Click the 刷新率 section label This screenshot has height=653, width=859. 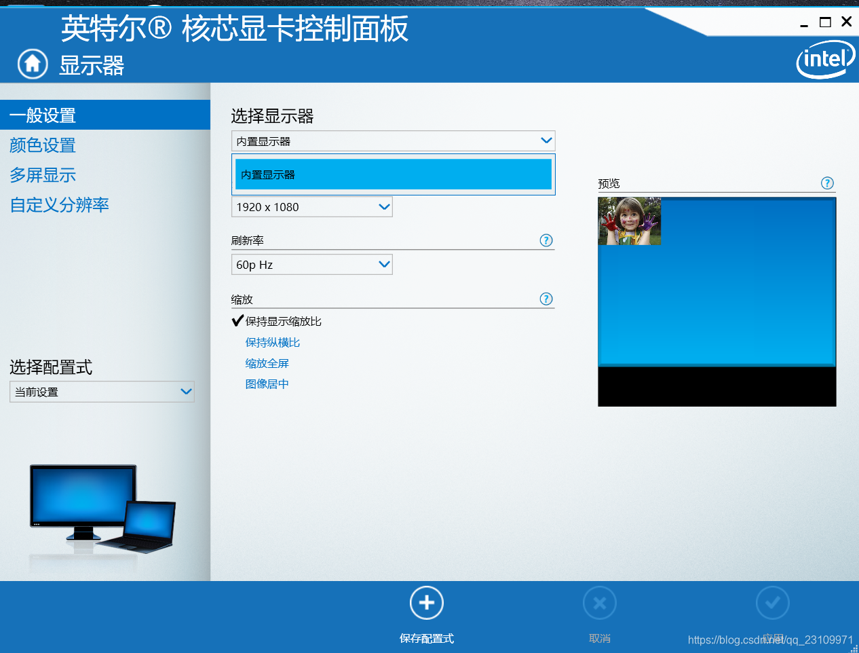coord(248,240)
